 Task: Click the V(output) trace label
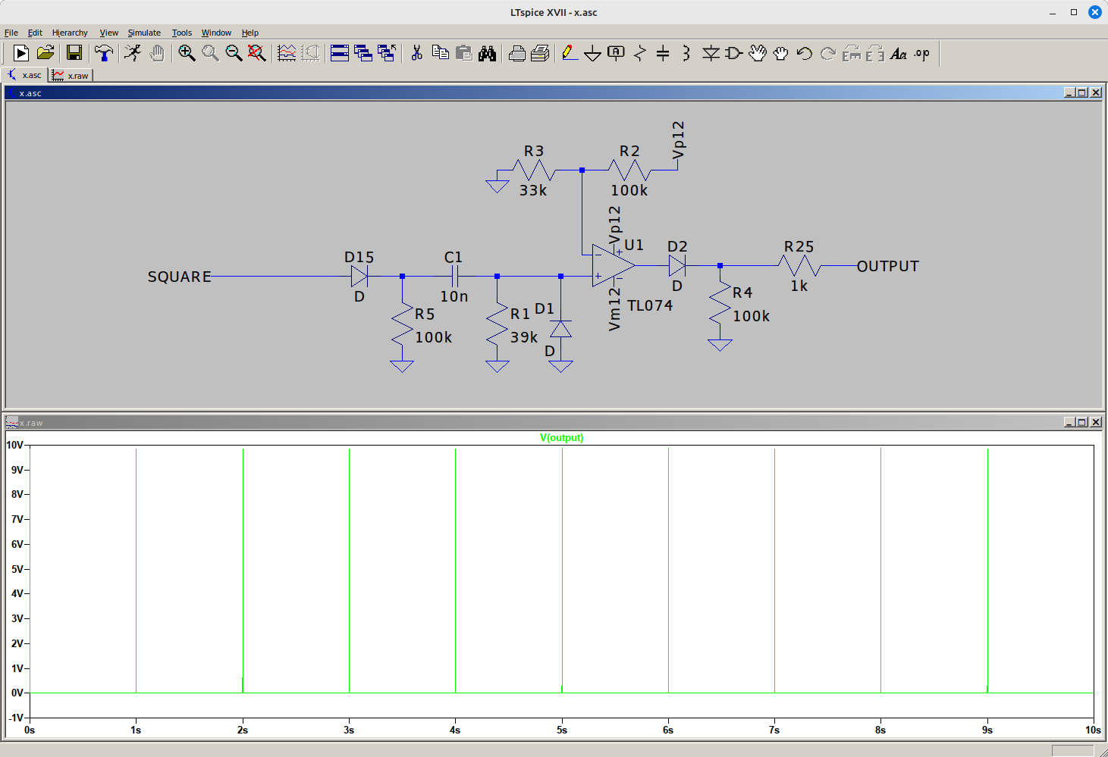561,437
